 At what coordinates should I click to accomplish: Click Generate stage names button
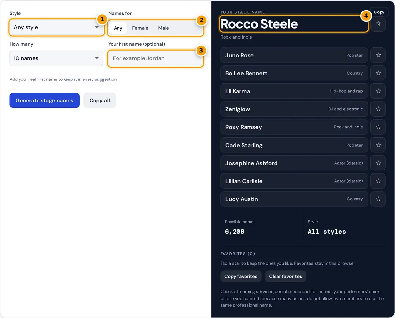click(44, 100)
